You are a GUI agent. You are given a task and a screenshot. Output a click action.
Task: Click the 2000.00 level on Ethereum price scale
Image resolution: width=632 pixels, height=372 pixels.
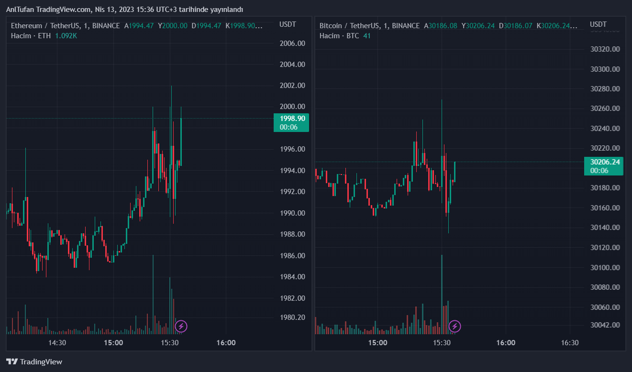tap(292, 107)
